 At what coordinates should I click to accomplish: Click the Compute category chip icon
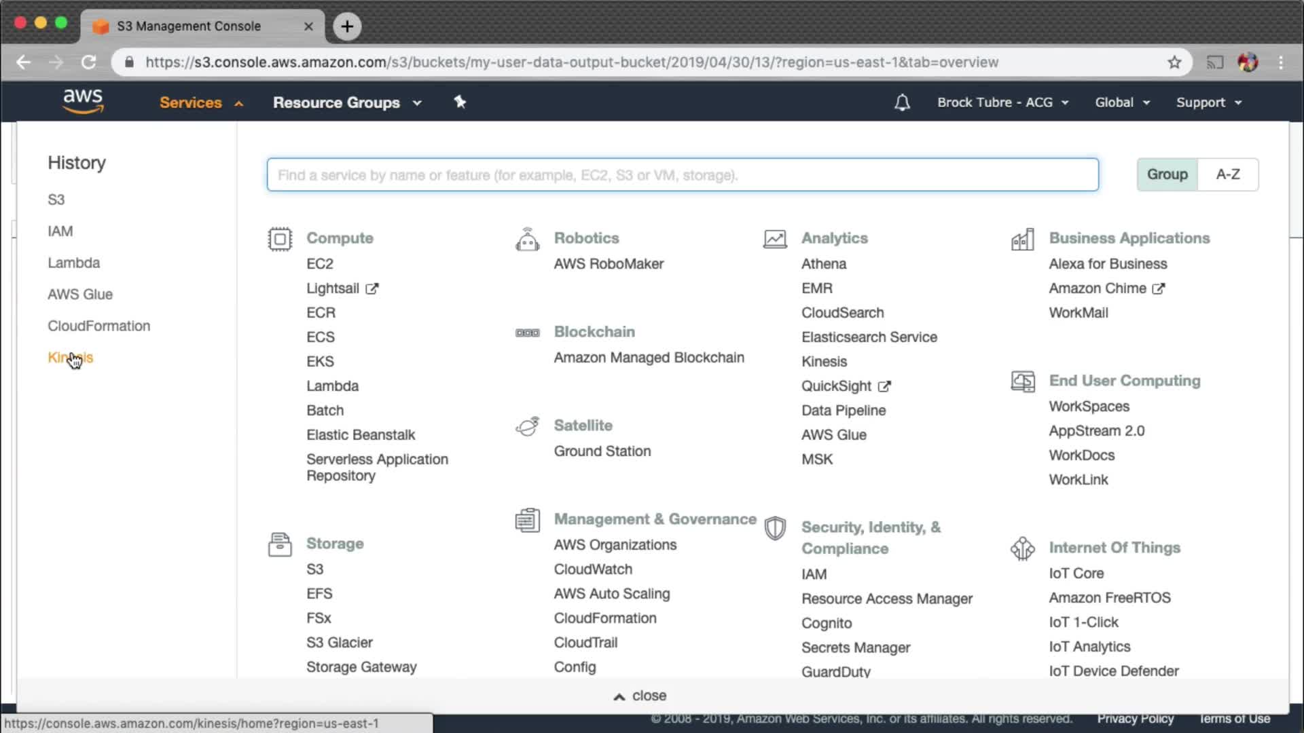coord(280,239)
